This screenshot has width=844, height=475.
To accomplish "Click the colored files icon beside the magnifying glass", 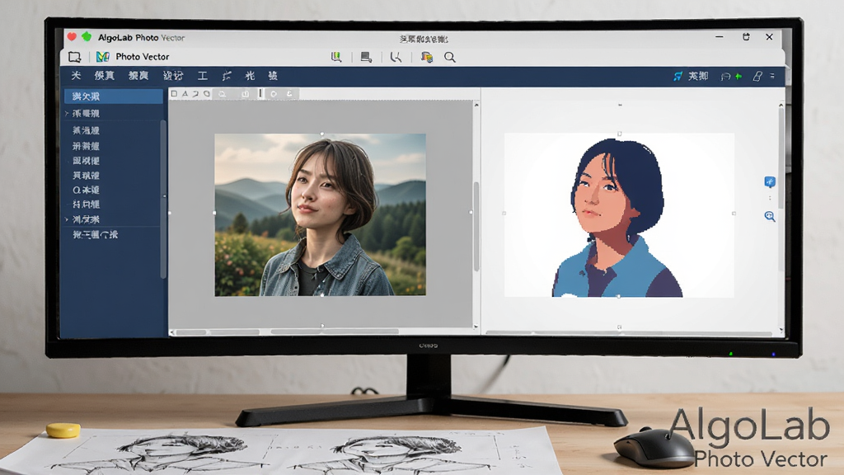I will pyautogui.click(x=427, y=57).
